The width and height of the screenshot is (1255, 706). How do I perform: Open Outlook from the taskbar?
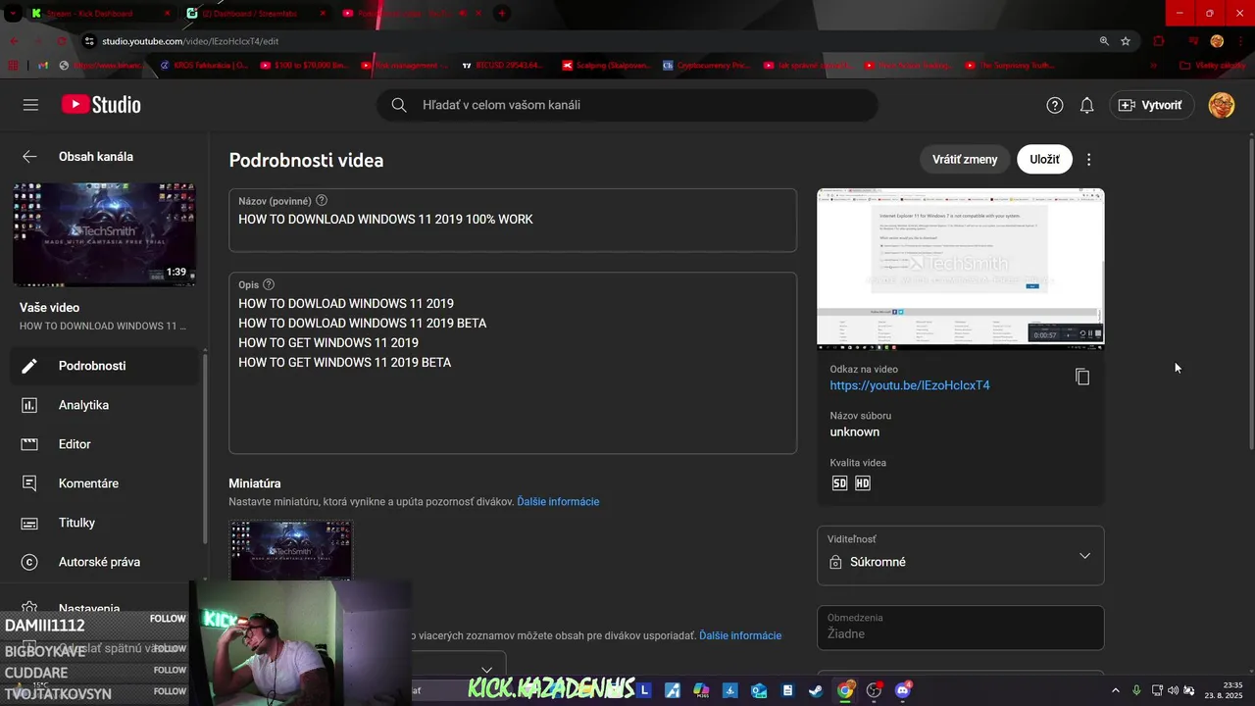(x=759, y=690)
